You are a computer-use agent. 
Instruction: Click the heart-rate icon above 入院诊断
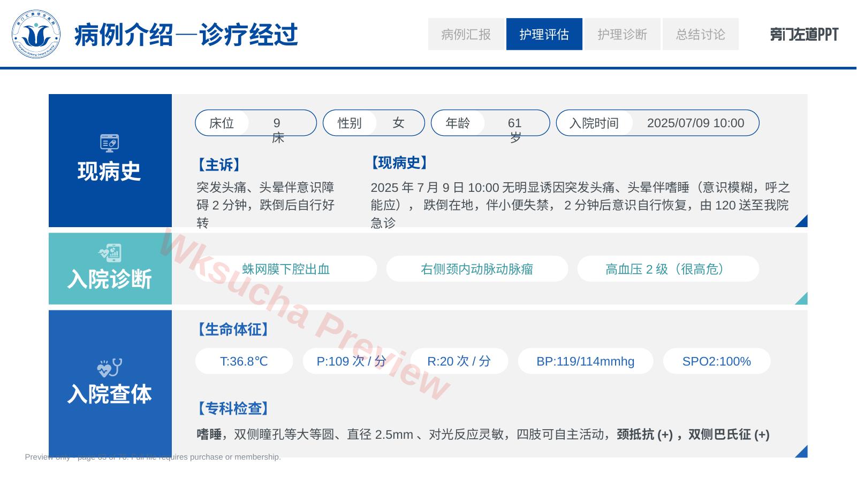[x=110, y=253]
